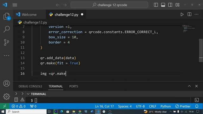Click challenge12.py in the breadcrumb

(x=35, y=22)
